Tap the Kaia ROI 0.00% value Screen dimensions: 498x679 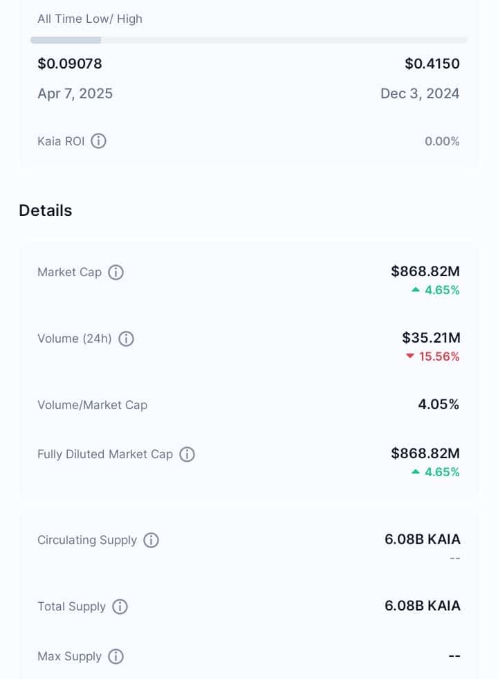coord(442,141)
